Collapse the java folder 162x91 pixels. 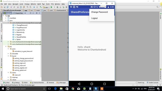pos(6,20)
